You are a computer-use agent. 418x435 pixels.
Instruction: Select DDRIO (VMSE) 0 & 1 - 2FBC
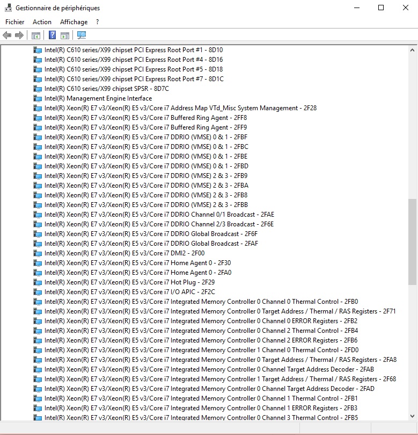[146, 147]
